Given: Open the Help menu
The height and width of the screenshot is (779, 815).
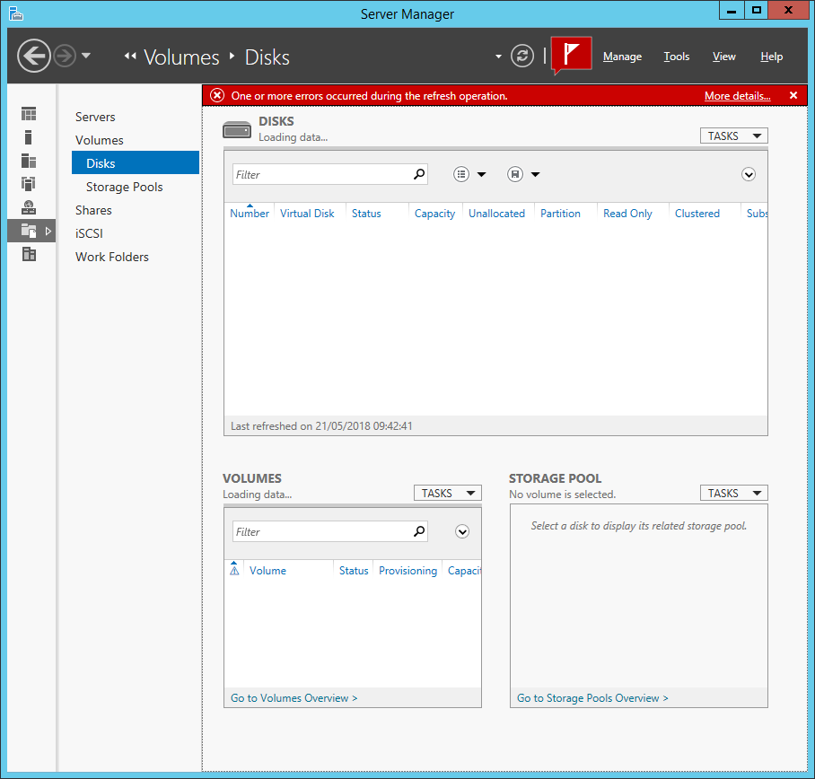Looking at the screenshot, I should pos(771,57).
